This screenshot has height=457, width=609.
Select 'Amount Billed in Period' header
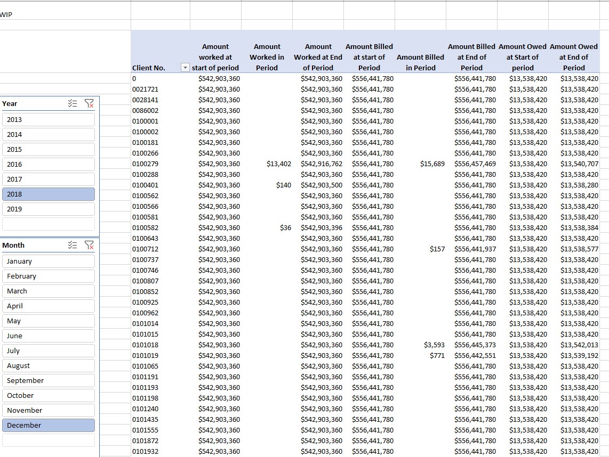[x=421, y=52]
